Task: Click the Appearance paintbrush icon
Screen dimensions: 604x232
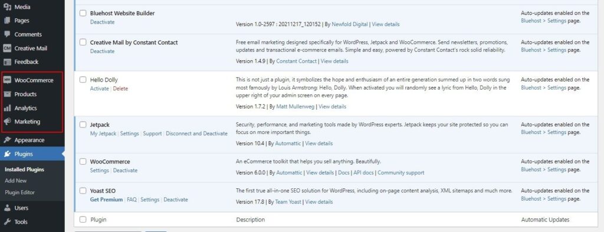Action: [x=7, y=140]
